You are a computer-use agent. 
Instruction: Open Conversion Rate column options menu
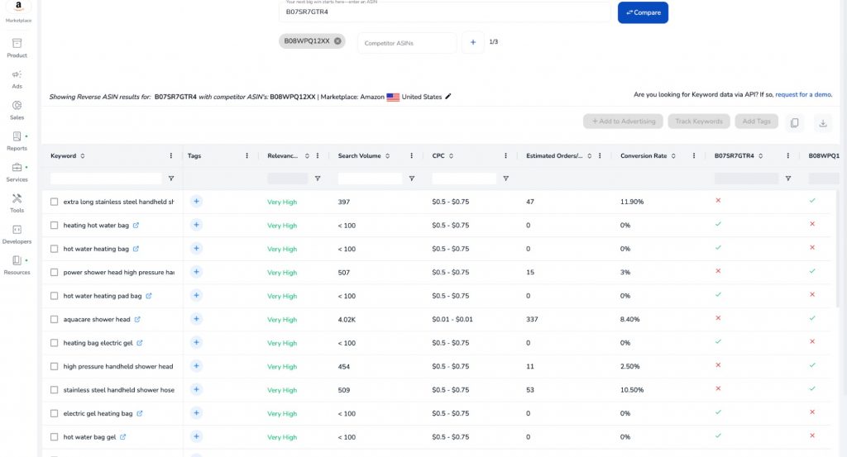(694, 156)
